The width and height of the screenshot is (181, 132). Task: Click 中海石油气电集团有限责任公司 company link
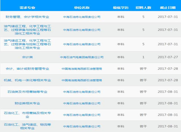coord(82,57)
